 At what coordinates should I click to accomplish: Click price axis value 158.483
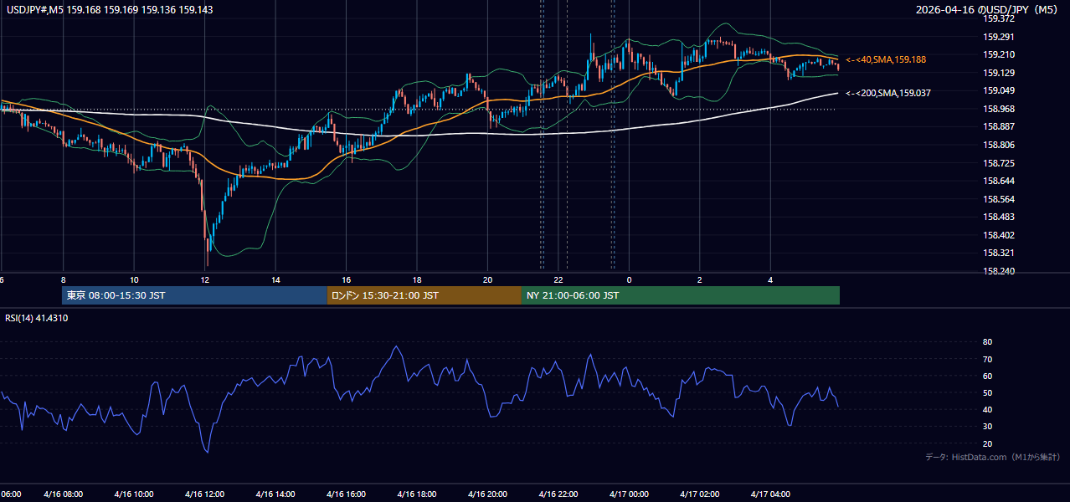(x=998, y=217)
